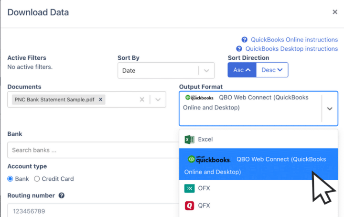The height and width of the screenshot is (217, 344).
Task: Click the Search banks input field
Action: point(91,150)
